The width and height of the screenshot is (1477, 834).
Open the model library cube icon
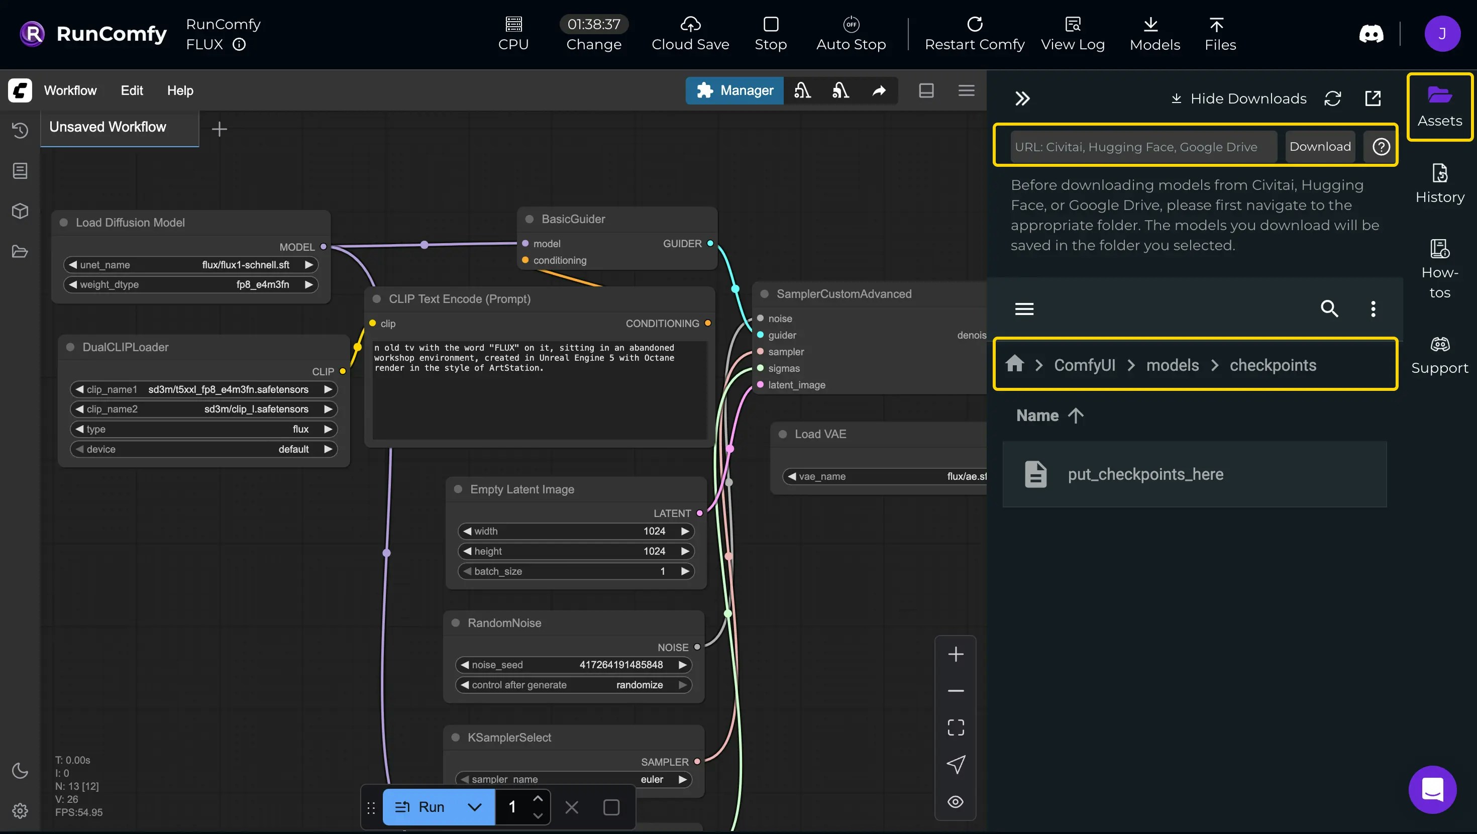(20, 211)
